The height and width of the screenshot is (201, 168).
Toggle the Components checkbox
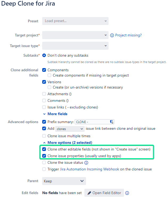pos(44,70)
